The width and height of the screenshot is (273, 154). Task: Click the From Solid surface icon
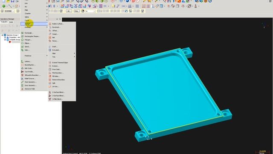click(x=50, y=69)
